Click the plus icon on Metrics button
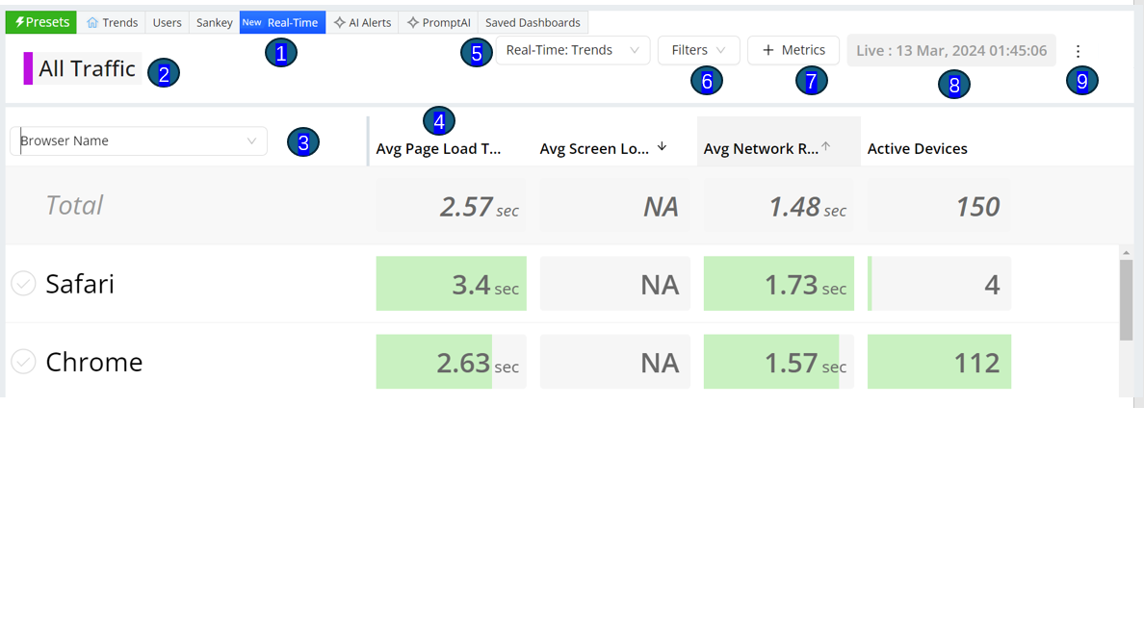 (x=768, y=50)
